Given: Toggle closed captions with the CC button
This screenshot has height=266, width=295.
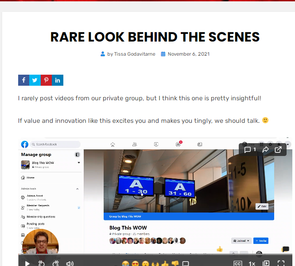Looking at the screenshot, I should pos(237,263).
